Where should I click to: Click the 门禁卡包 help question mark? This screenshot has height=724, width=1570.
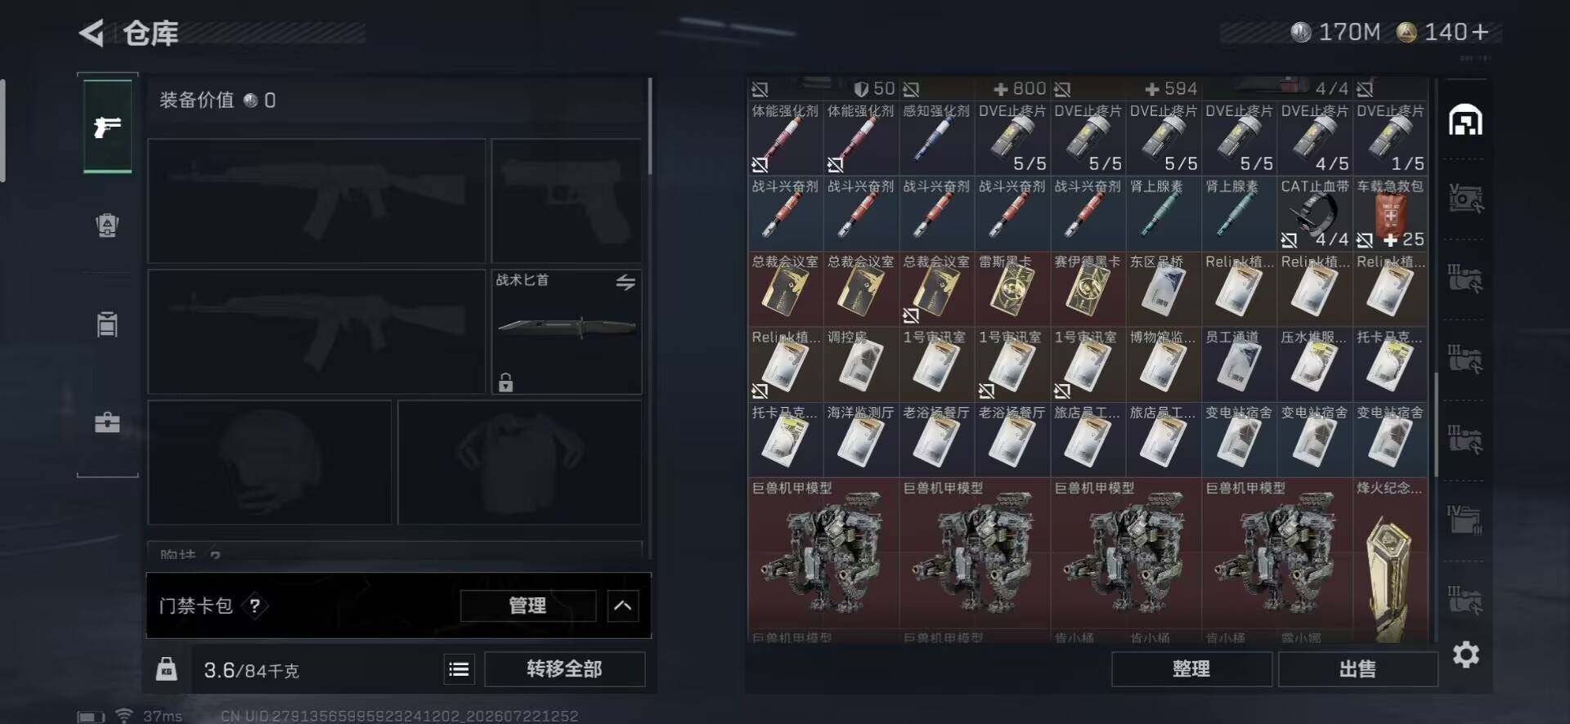(x=255, y=606)
